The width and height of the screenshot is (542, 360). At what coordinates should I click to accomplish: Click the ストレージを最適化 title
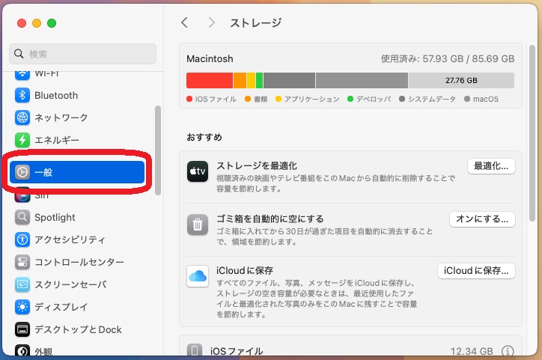pyautogui.click(x=257, y=166)
